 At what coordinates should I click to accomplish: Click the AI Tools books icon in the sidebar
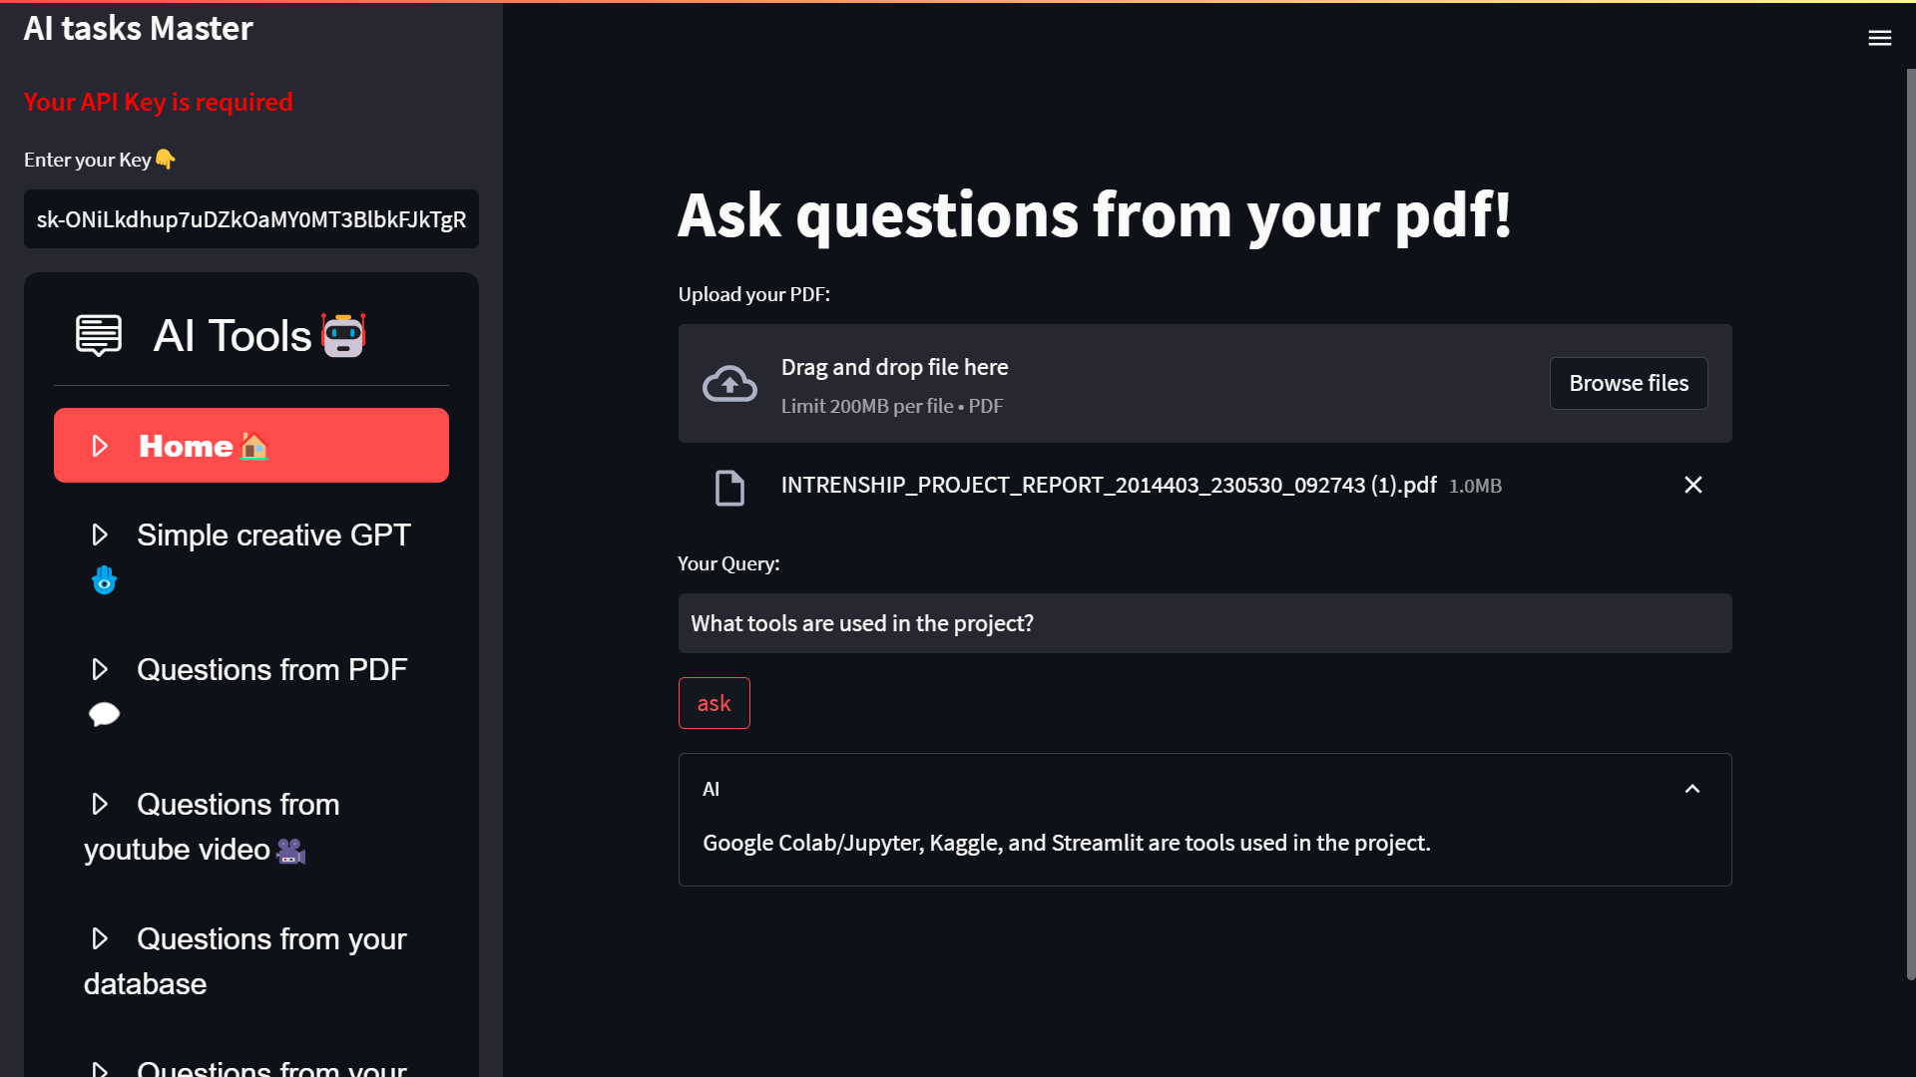(x=98, y=335)
